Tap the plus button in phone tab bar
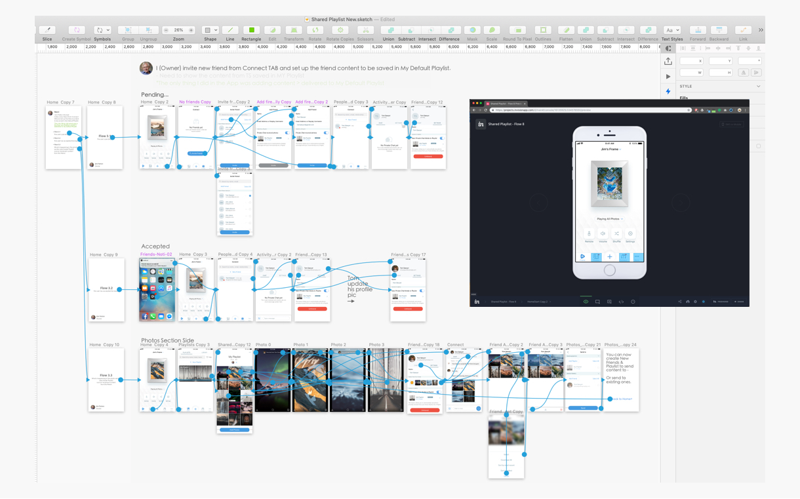This screenshot has width=800, height=499. click(x=610, y=257)
